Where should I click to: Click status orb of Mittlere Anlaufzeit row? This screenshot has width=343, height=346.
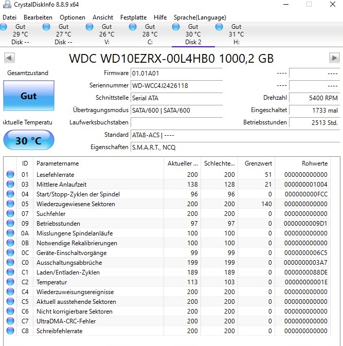point(10,184)
